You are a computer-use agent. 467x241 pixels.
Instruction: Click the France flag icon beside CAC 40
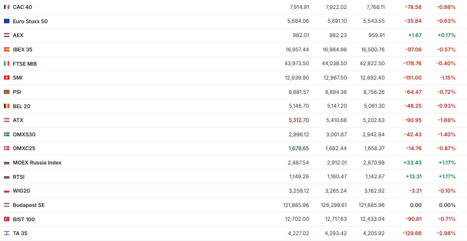pyautogui.click(x=6, y=7)
